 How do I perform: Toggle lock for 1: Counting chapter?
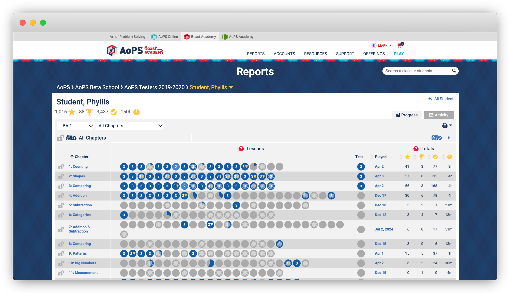tap(61, 167)
